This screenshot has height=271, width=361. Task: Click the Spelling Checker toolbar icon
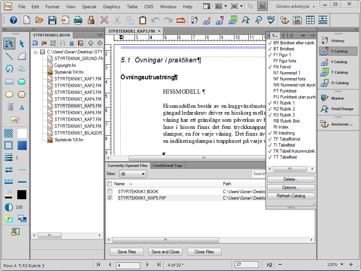[271, 20]
